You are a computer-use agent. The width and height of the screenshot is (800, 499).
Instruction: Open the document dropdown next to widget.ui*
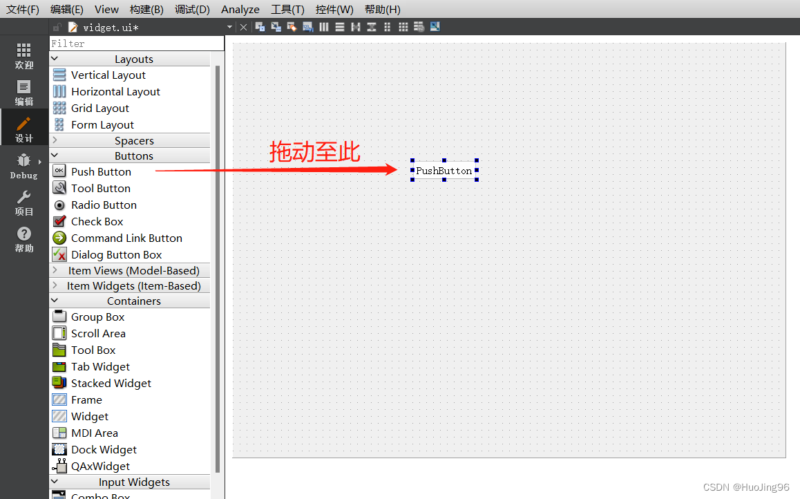[229, 26]
